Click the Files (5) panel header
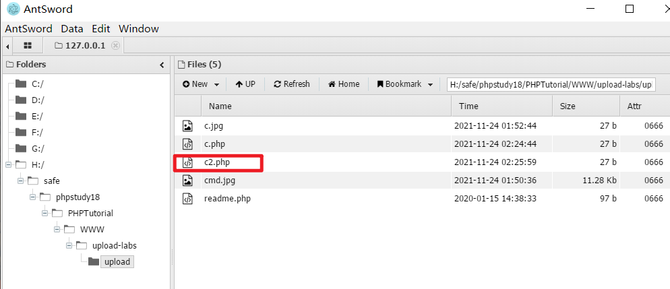The width and height of the screenshot is (670, 289). [200, 65]
